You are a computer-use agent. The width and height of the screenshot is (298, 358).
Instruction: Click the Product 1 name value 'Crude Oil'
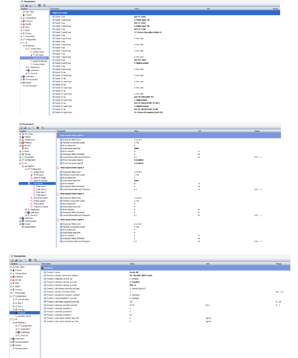(134, 272)
